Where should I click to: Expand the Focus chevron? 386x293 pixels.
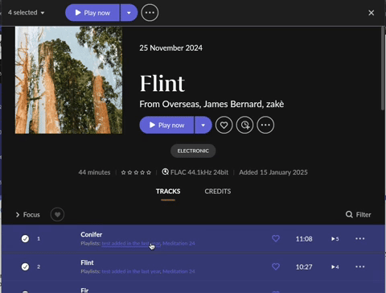coord(18,215)
